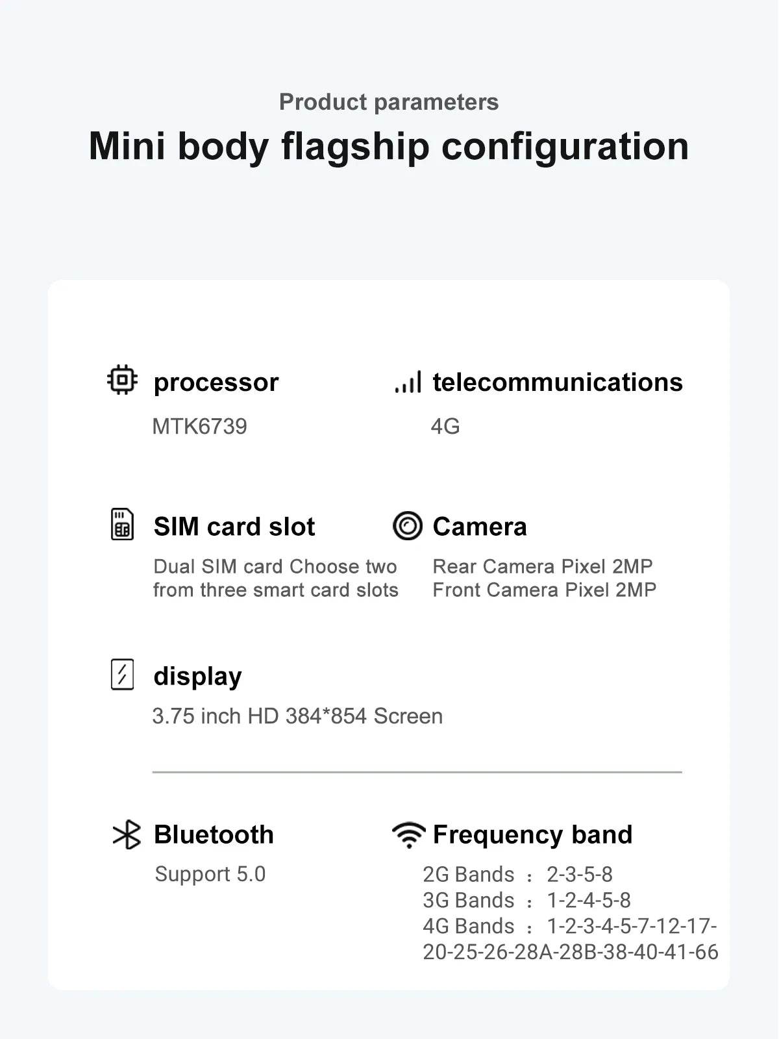Image resolution: width=779 pixels, height=1039 pixels.
Task: Click the SIM card slot icon
Action: (122, 525)
